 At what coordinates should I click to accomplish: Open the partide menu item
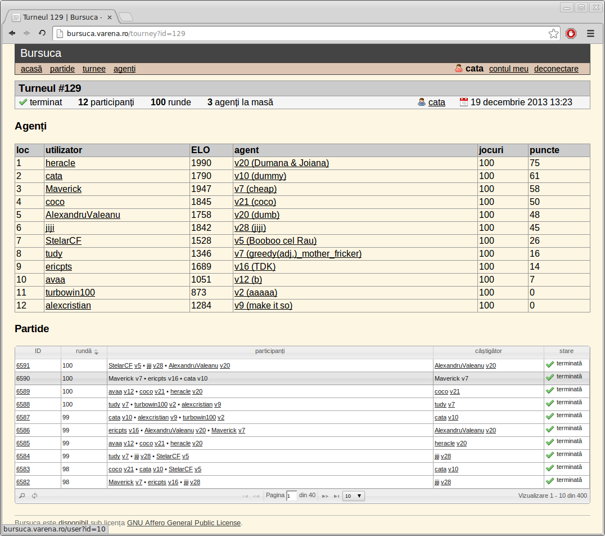[x=62, y=69]
